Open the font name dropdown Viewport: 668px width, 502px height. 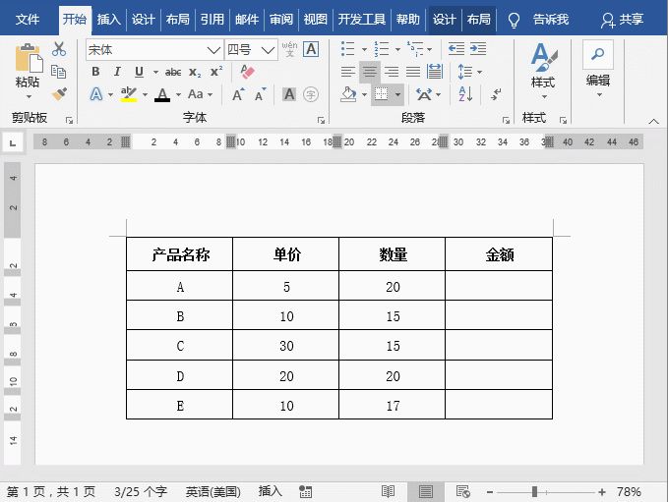[x=213, y=50]
